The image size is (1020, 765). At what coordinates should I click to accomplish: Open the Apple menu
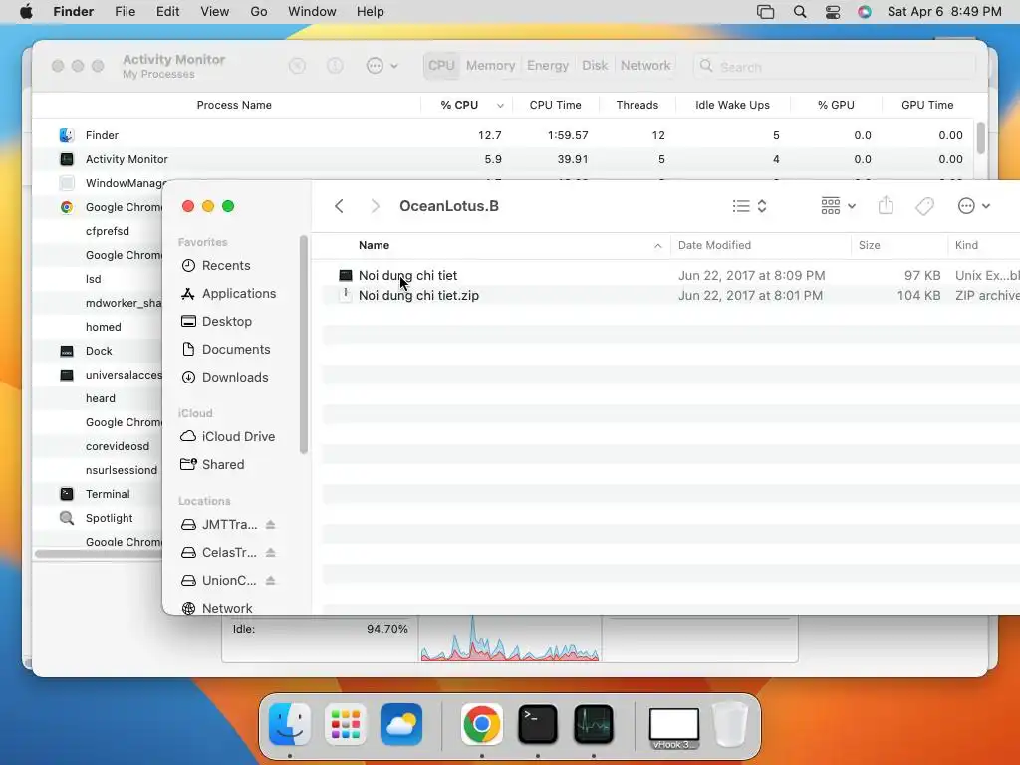click(x=26, y=12)
